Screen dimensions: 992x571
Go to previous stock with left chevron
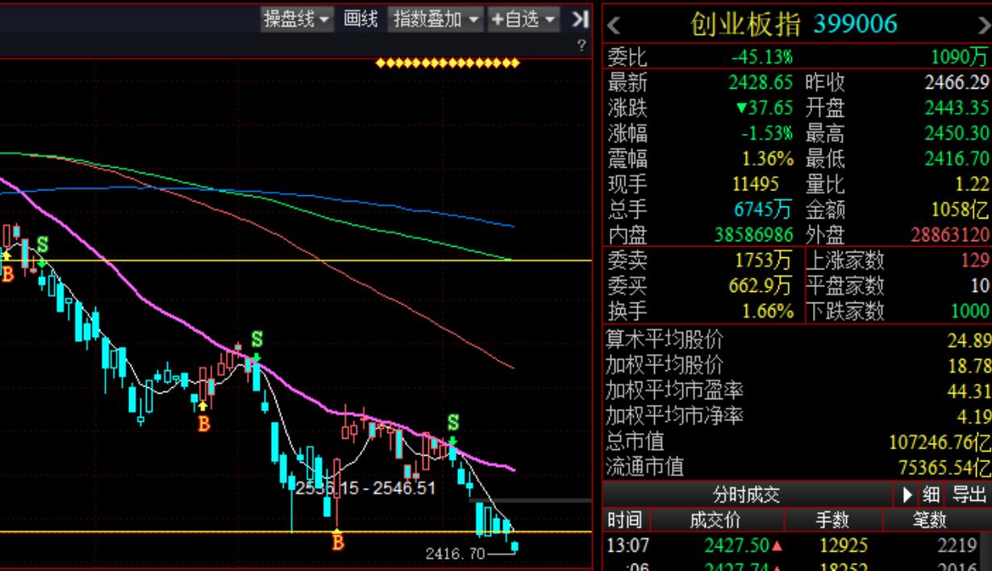point(614,25)
